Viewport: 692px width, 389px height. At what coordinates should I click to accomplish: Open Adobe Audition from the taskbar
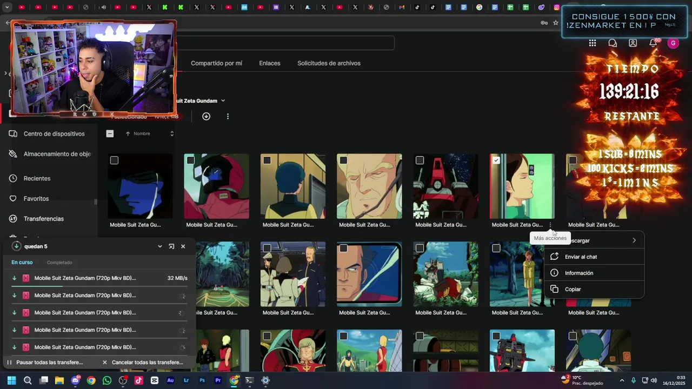click(170, 380)
